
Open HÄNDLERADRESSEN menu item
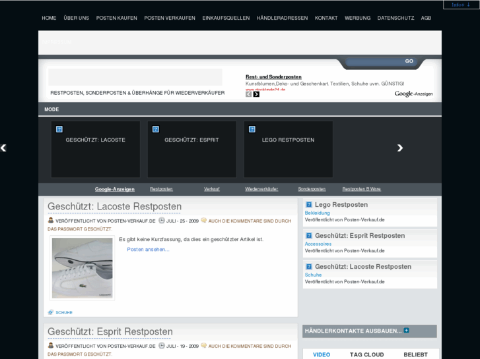282,18
